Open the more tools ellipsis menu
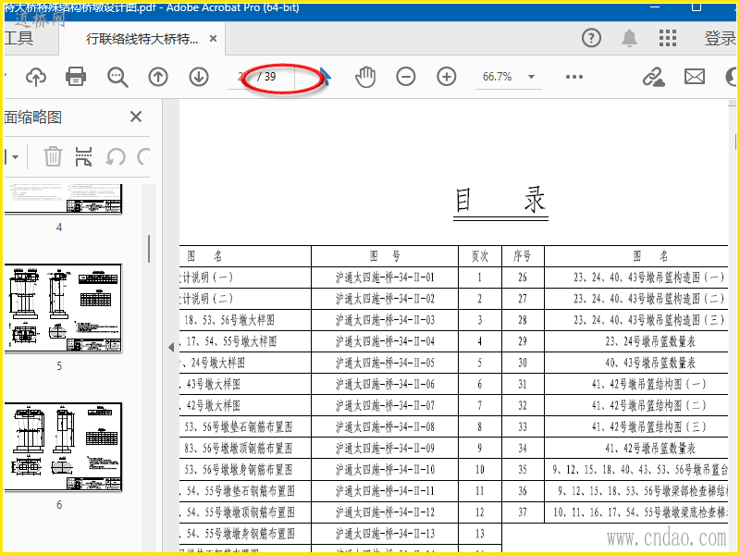740x555 pixels. pyautogui.click(x=574, y=77)
